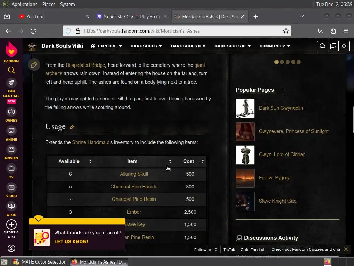The image size is (354, 266).
Task: Close the YouTube tab
Action: coord(87,16)
